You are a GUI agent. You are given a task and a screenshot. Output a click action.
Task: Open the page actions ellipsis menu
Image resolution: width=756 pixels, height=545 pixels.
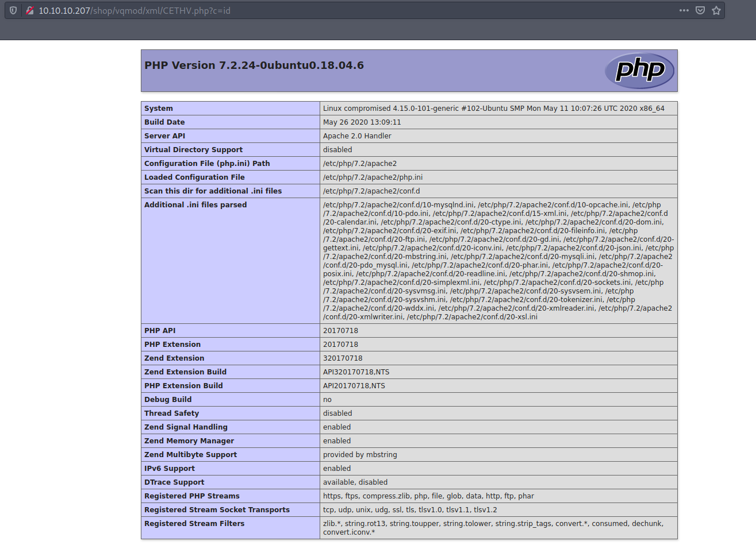click(684, 10)
